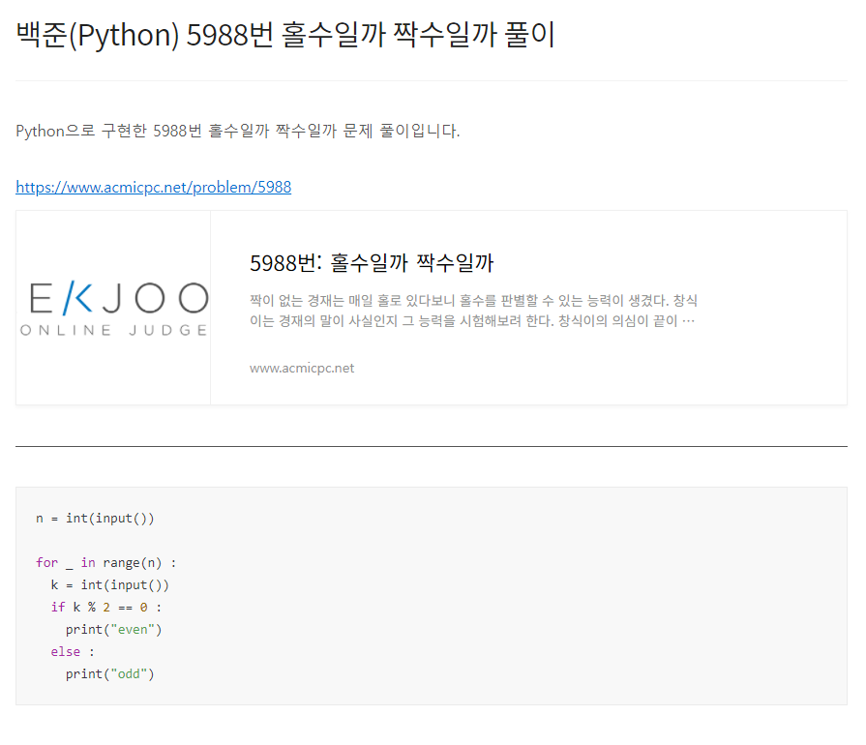Click the code line n = int(input())

click(95, 518)
